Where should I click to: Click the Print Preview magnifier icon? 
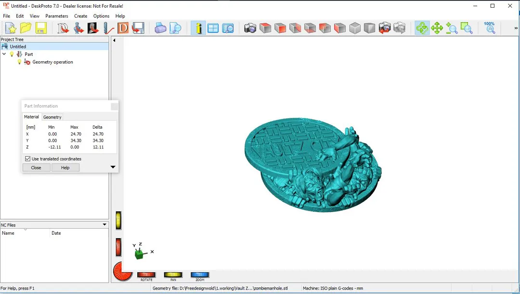coord(175,28)
